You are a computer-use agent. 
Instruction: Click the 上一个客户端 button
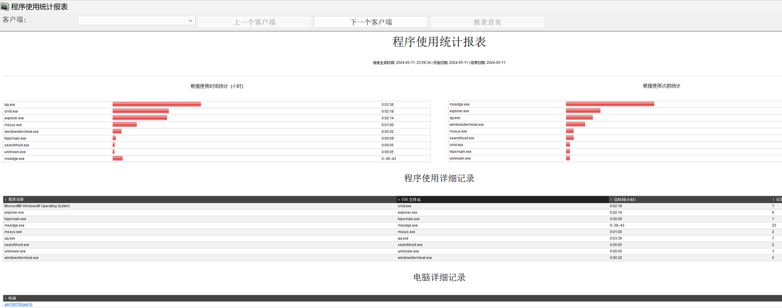tap(254, 22)
